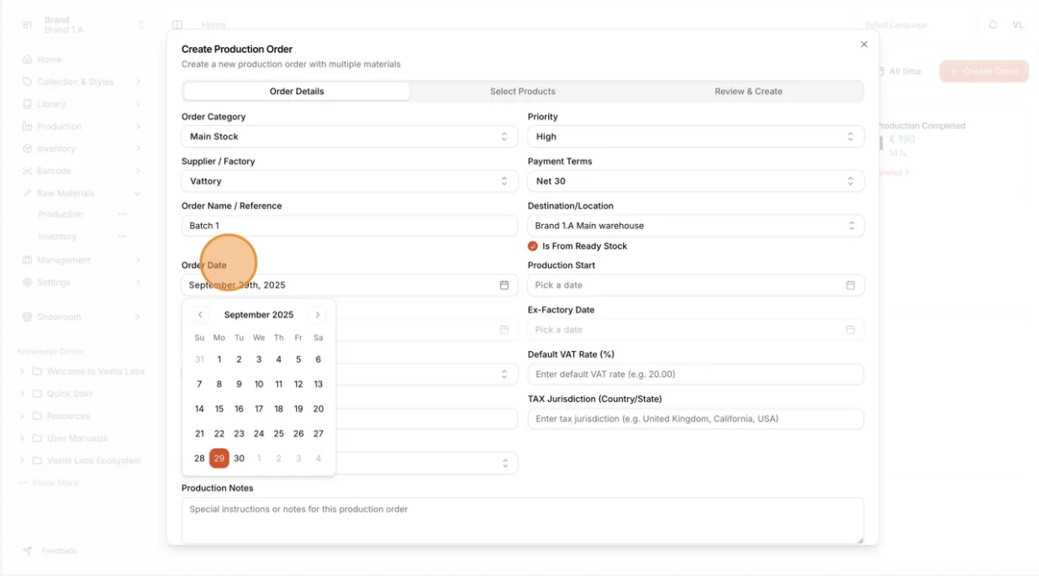1039x576 pixels.
Task: Select September 30 in calendar
Action: pos(240,458)
